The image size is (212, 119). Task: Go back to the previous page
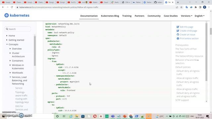[3, 7]
